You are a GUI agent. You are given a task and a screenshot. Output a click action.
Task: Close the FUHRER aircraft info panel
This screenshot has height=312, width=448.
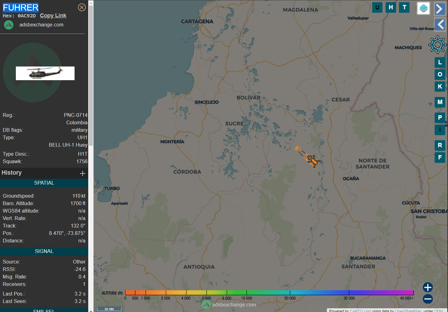[82, 7]
